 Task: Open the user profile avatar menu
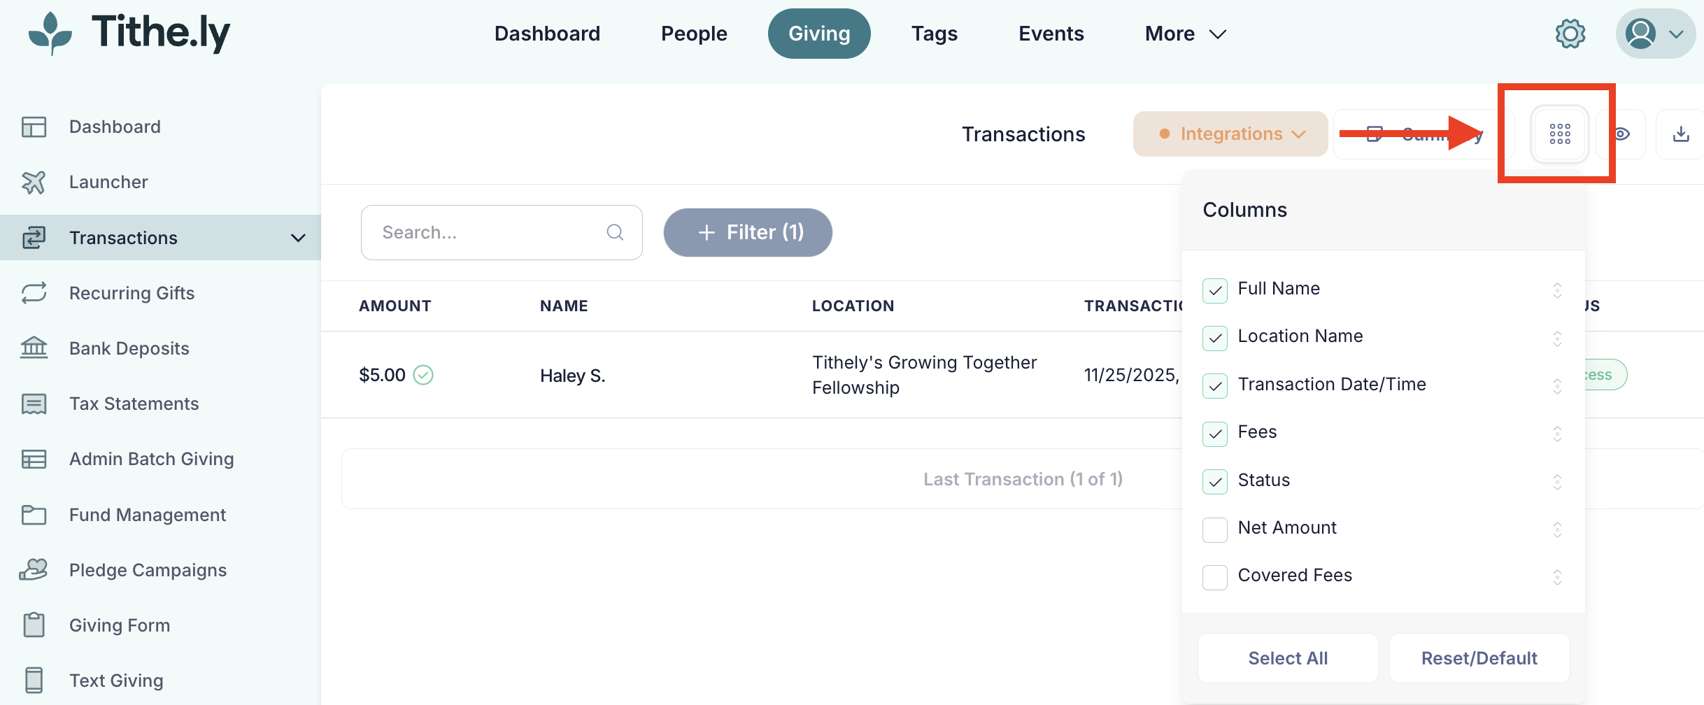1655,34
